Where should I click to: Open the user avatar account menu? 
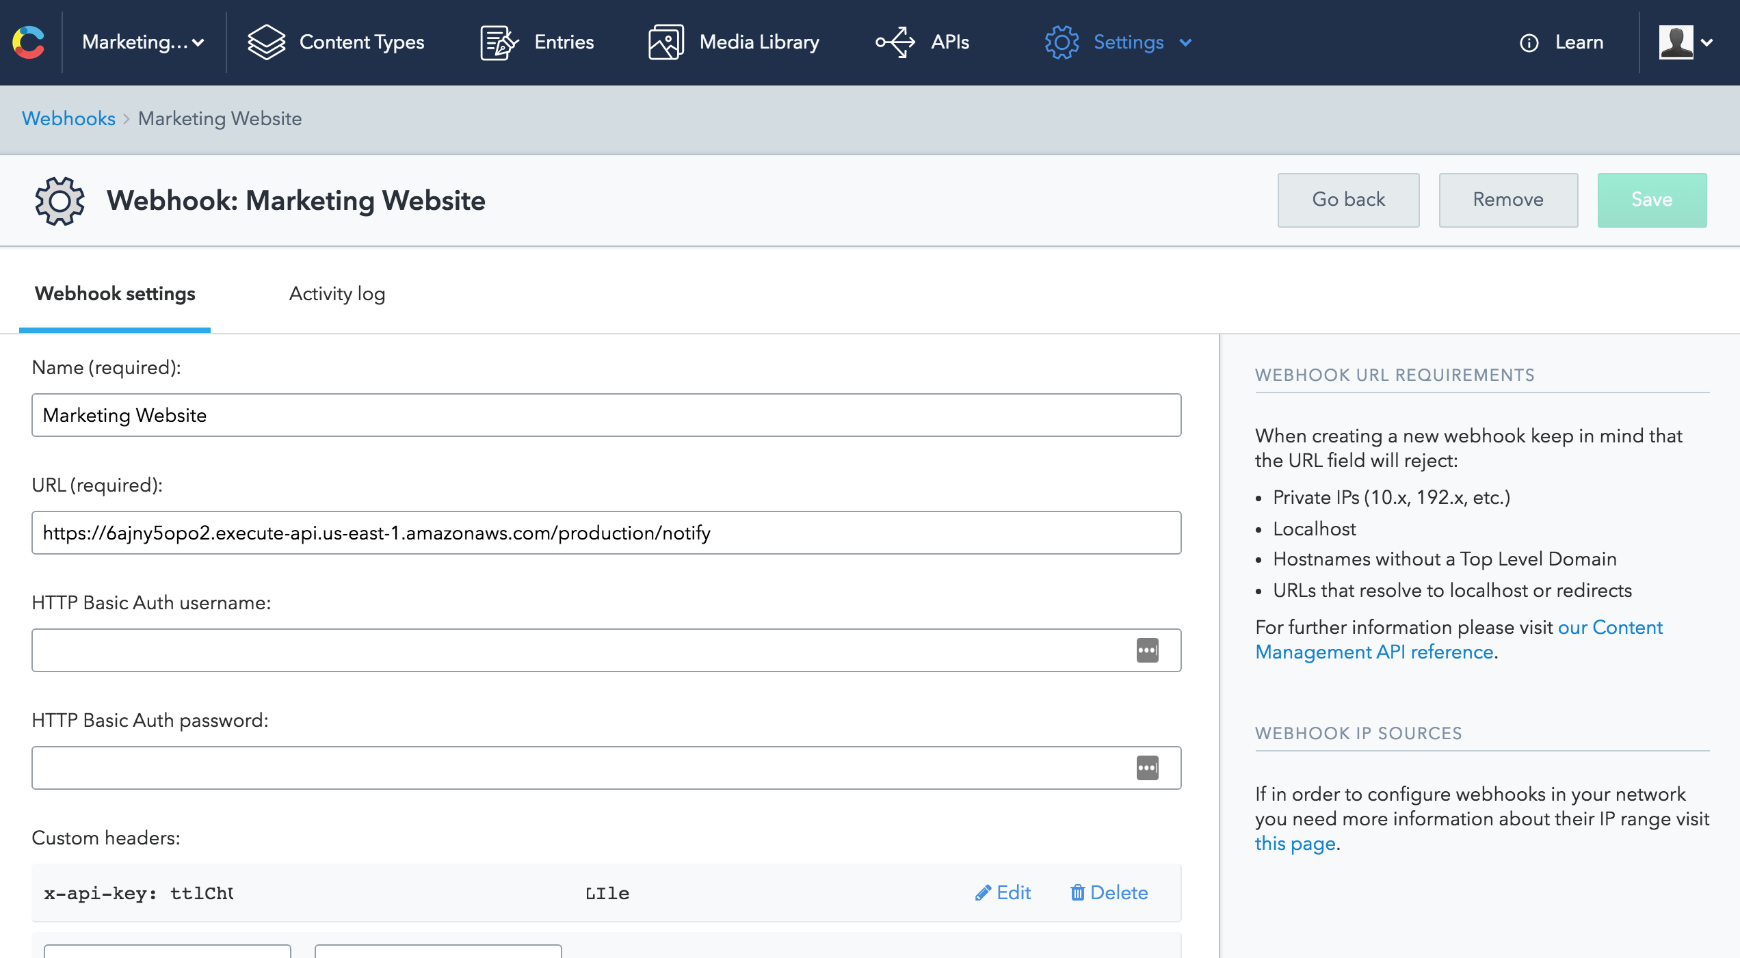pyautogui.click(x=1685, y=42)
